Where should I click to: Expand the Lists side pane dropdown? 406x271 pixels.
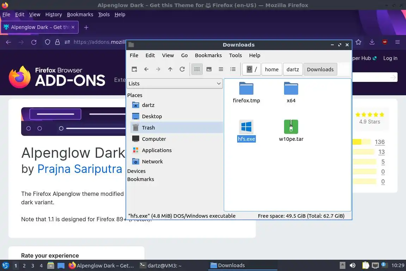click(x=174, y=84)
